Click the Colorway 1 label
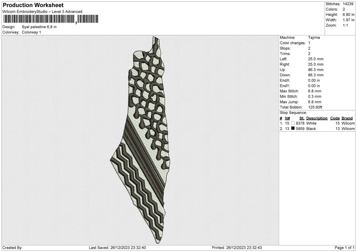 (32, 32)
